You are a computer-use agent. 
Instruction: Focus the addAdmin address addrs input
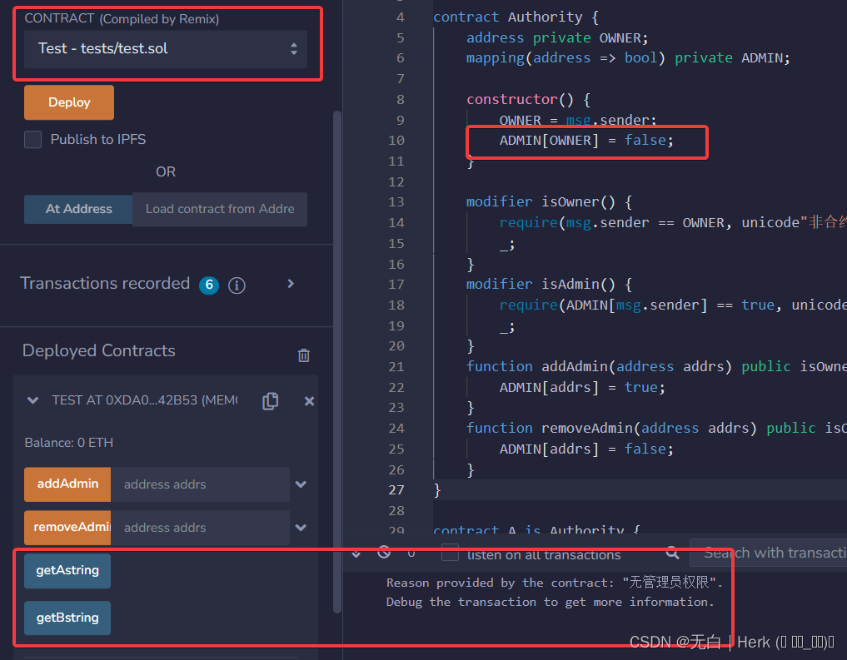point(200,484)
